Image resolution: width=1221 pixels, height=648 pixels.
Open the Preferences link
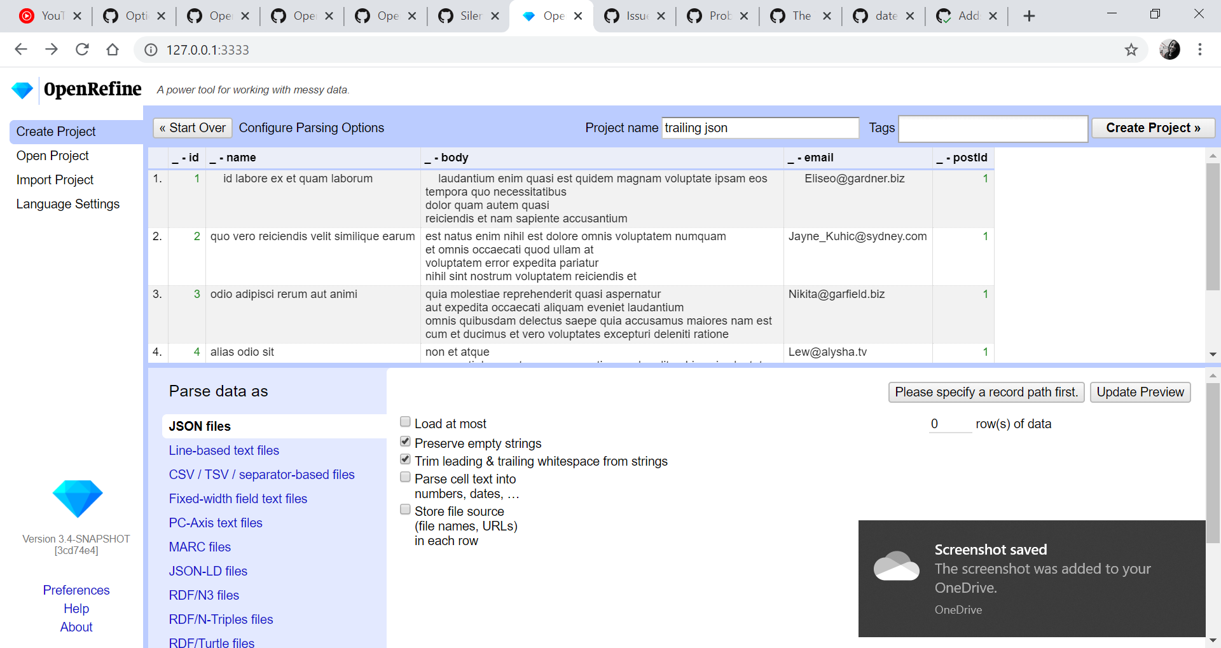pos(76,590)
